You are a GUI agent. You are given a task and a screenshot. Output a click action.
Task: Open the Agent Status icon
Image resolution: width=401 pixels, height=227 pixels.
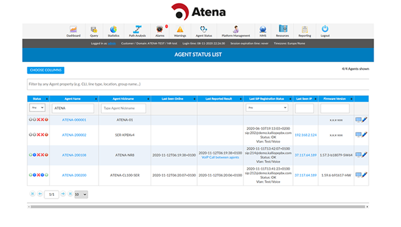204,31
